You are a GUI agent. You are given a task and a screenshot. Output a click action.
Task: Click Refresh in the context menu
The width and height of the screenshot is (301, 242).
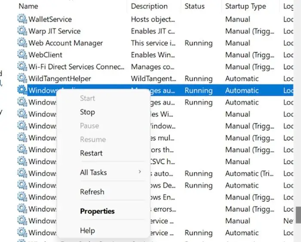click(x=92, y=192)
